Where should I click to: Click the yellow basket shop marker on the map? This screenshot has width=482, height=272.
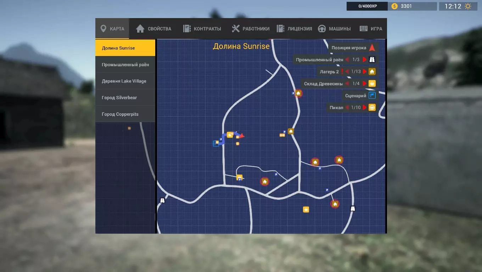[x=306, y=210]
